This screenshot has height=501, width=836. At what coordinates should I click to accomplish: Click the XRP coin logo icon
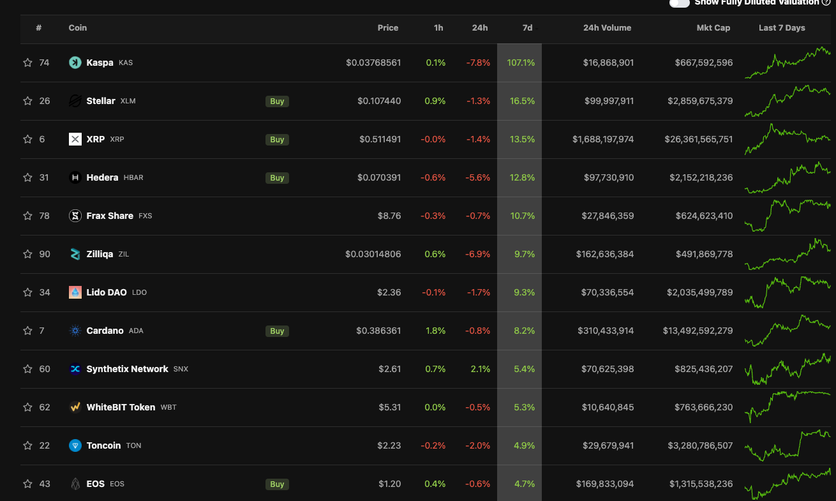(75, 139)
